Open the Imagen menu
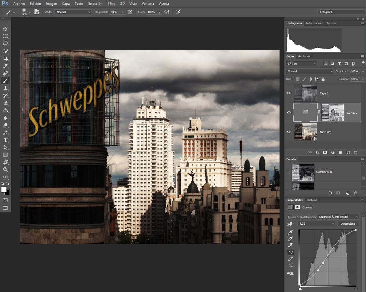The image size is (366, 292). [x=51, y=4]
